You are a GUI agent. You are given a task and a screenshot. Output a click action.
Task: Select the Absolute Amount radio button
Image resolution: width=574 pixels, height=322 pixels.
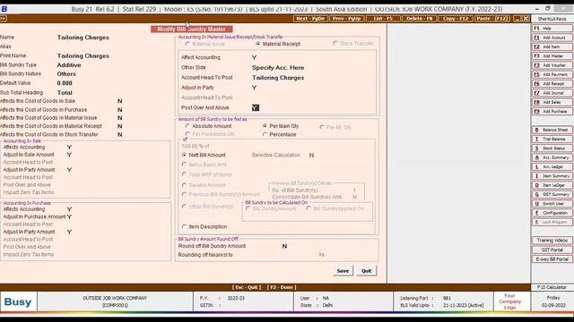(x=187, y=126)
